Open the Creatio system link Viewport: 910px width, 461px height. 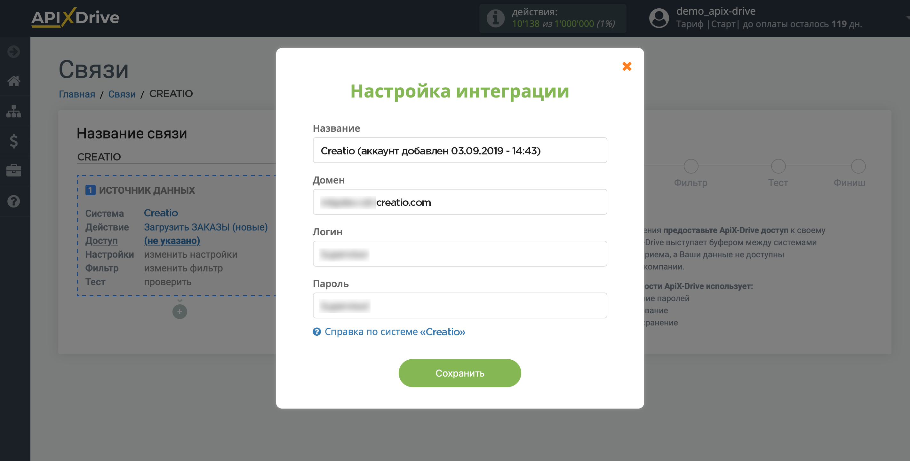[x=161, y=213]
